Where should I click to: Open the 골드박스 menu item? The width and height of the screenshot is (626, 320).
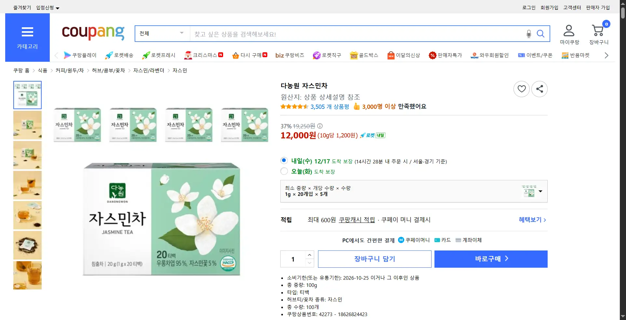(364, 55)
